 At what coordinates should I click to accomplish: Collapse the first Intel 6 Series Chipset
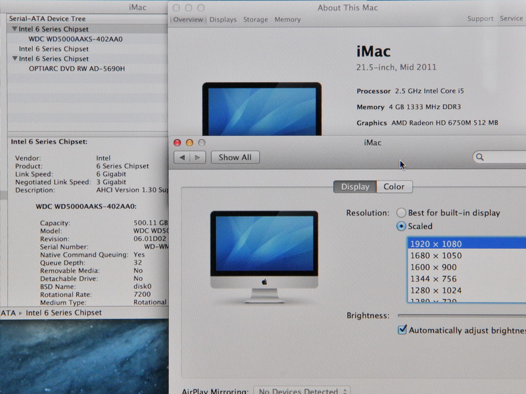pyautogui.click(x=14, y=29)
